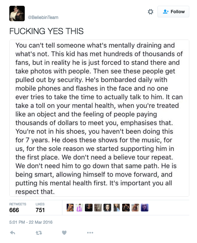
Task: Click the fourth liker avatar in the row
Action: (98, 208)
